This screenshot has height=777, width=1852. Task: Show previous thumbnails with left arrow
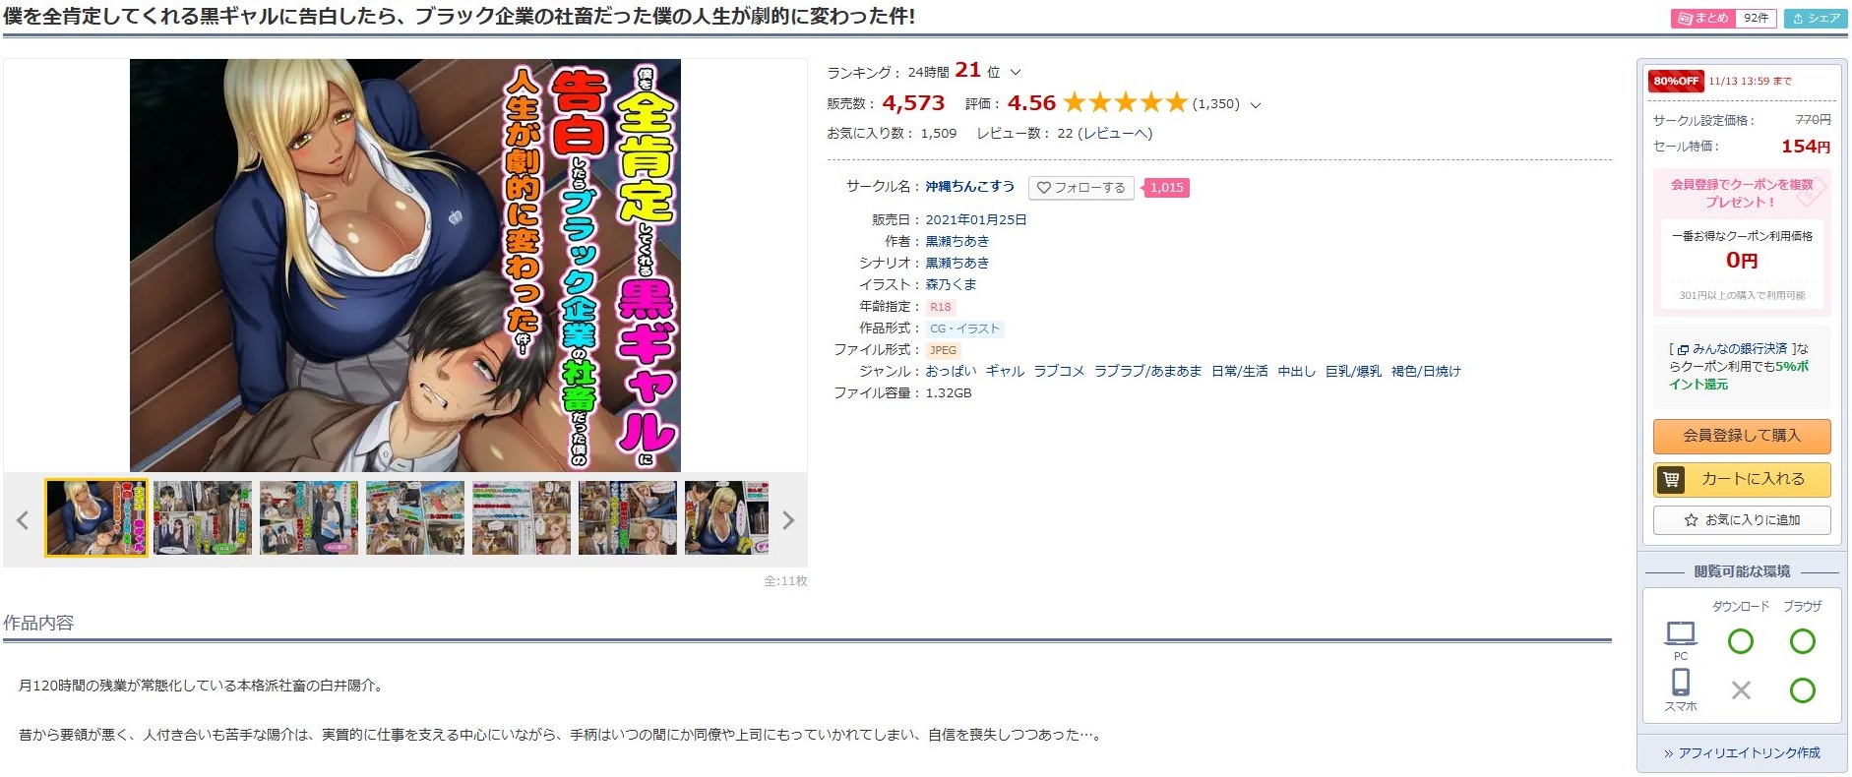coord(23,520)
